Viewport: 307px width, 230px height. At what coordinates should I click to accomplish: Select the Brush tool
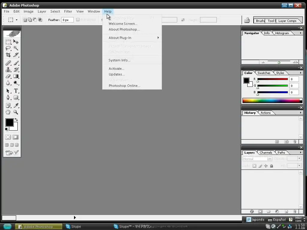16,63
